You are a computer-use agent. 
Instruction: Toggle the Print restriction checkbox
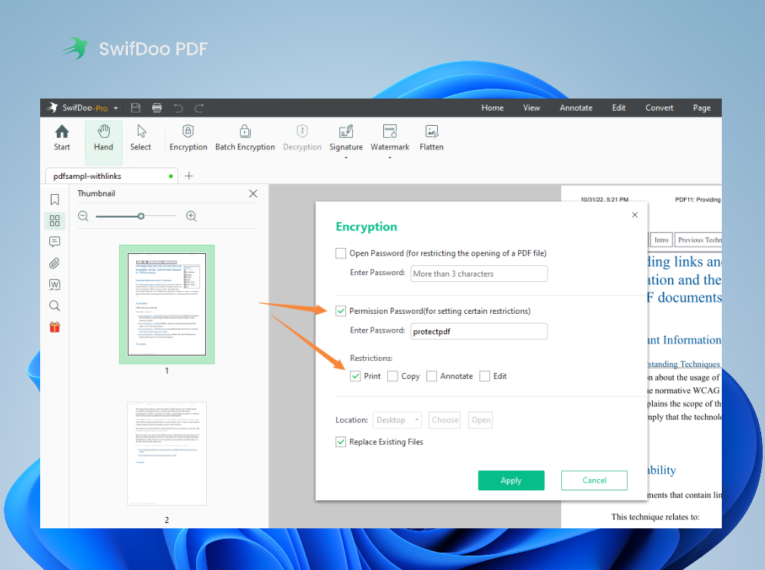(x=355, y=376)
